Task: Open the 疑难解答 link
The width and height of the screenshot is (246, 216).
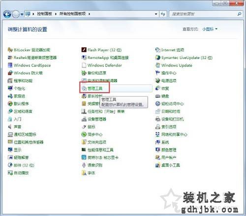Action: (21, 157)
